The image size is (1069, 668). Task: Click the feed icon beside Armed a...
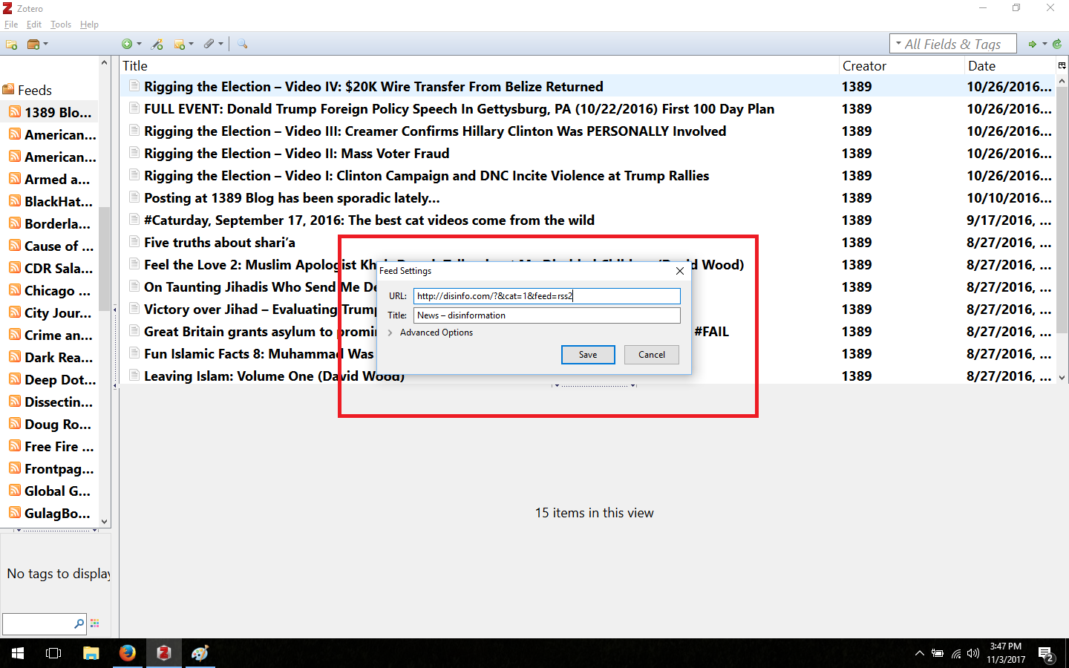point(15,179)
